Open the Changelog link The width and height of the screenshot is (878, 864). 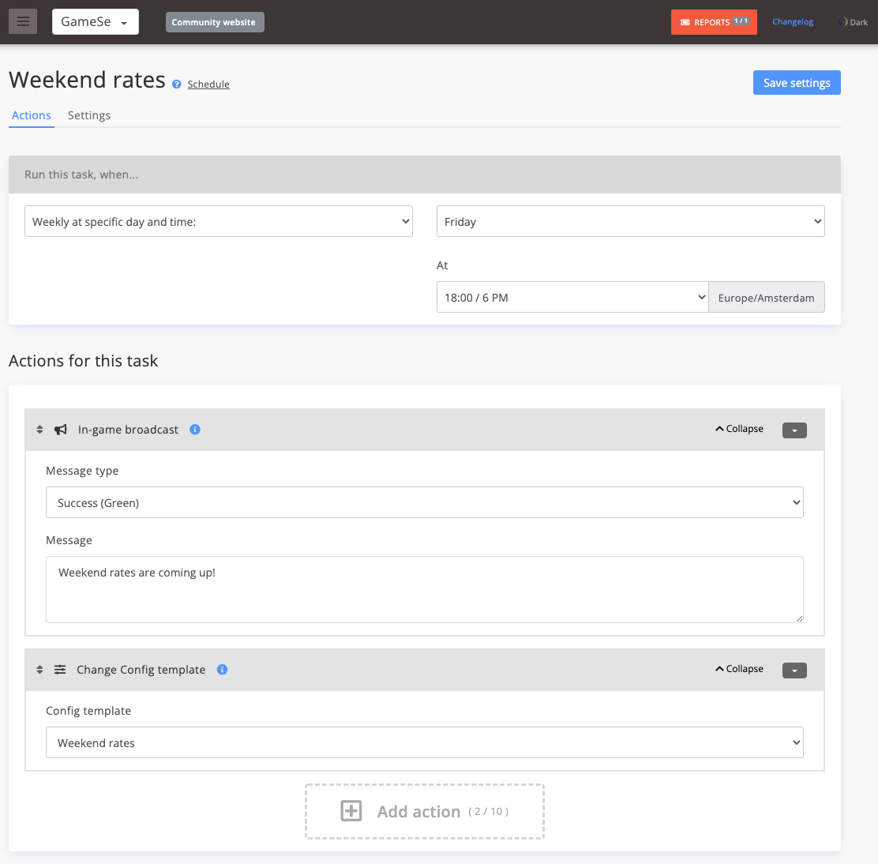(x=792, y=22)
